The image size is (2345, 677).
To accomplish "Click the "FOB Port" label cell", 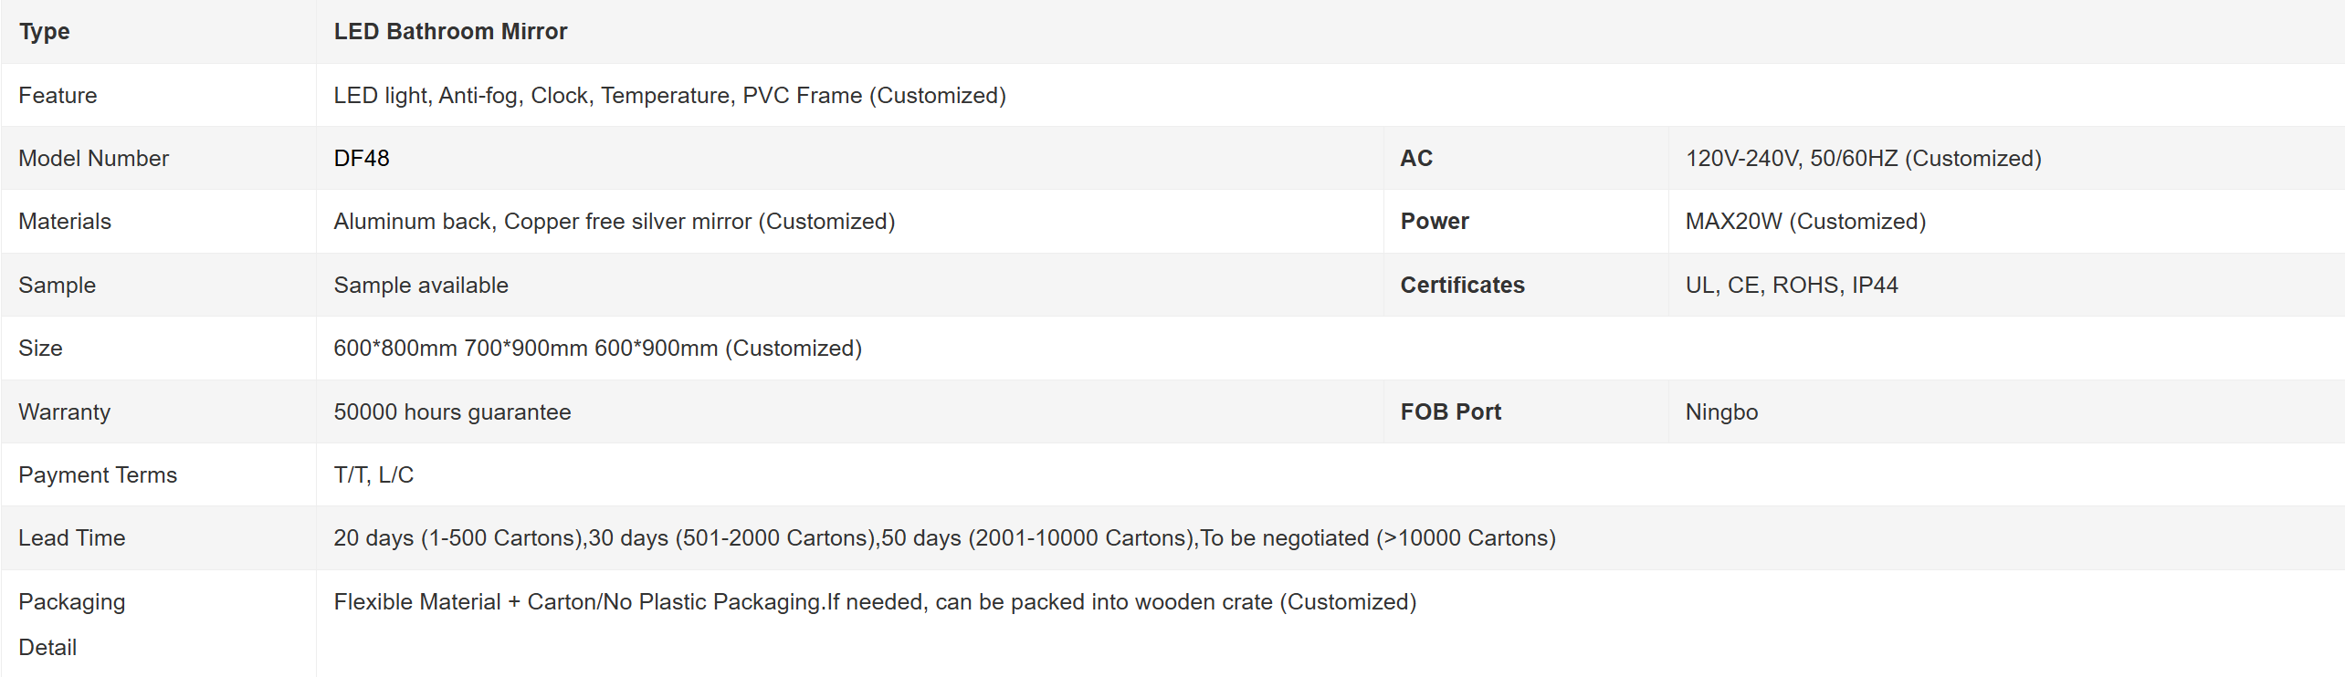I will click(1450, 412).
